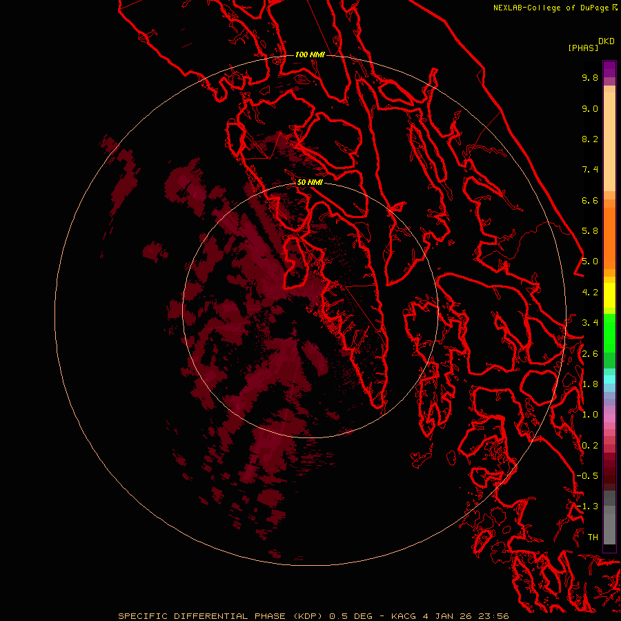Click the DKD [PHAS] color scale heading
Screen dimensions: 621x621
click(x=591, y=45)
